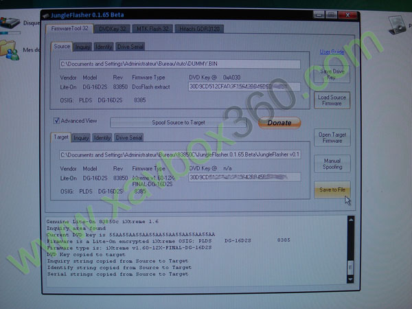Select the Mes documents folder icon on desktop
412x309 pixels.
tap(10, 50)
